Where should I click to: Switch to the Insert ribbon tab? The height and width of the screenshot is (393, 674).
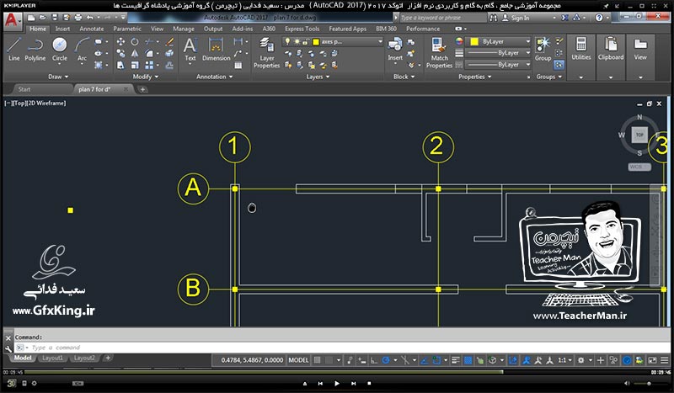62,29
